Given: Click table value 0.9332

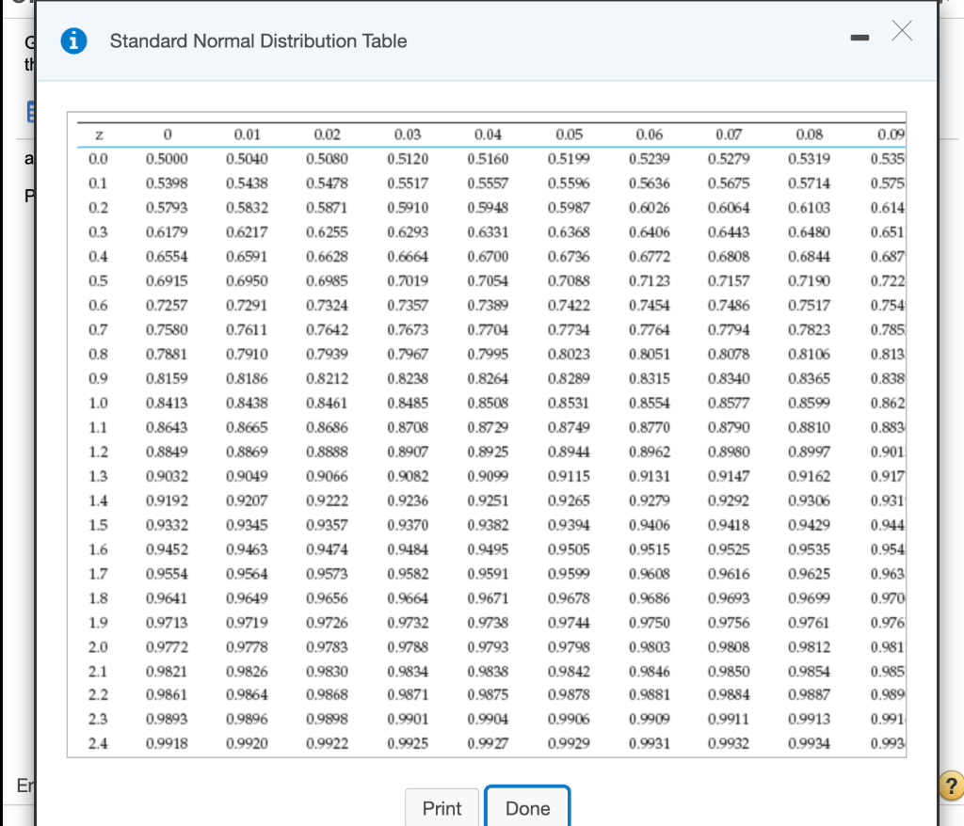Looking at the screenshot, I should [x=167, y=525].
